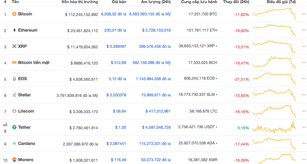The height and width of the screenshot is (164, 307).
Task: Click the Monero logo icon
Action: pos(14,160)
